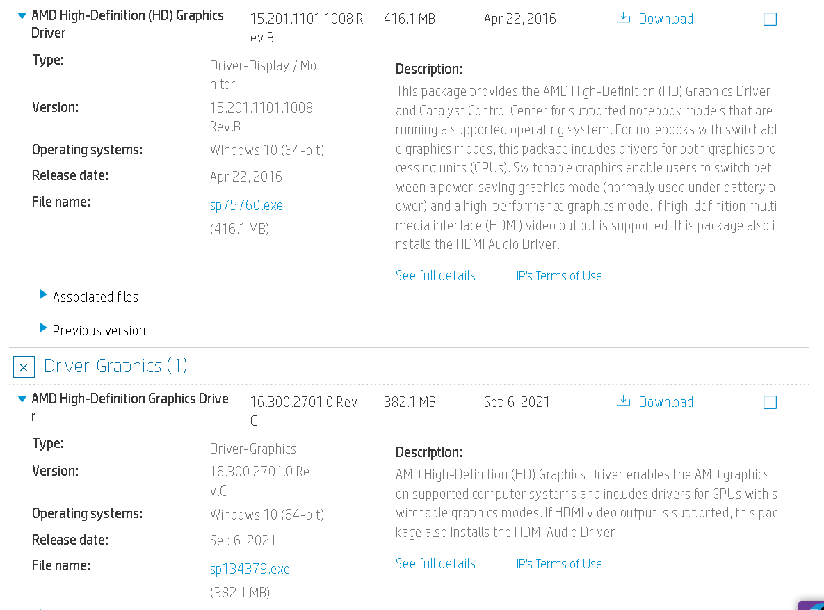Screen dimensions: 824x610
Task: Click the Driver-Graphics (1) category heading
Action: 115,366
